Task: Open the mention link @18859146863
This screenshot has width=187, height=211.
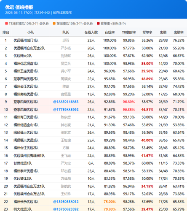Action: [x=66, y=102]
